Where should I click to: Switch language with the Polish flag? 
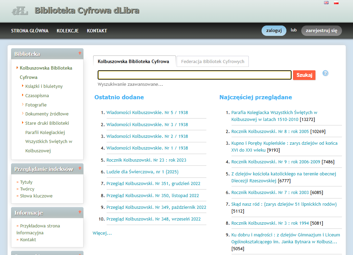click(336, 3)
